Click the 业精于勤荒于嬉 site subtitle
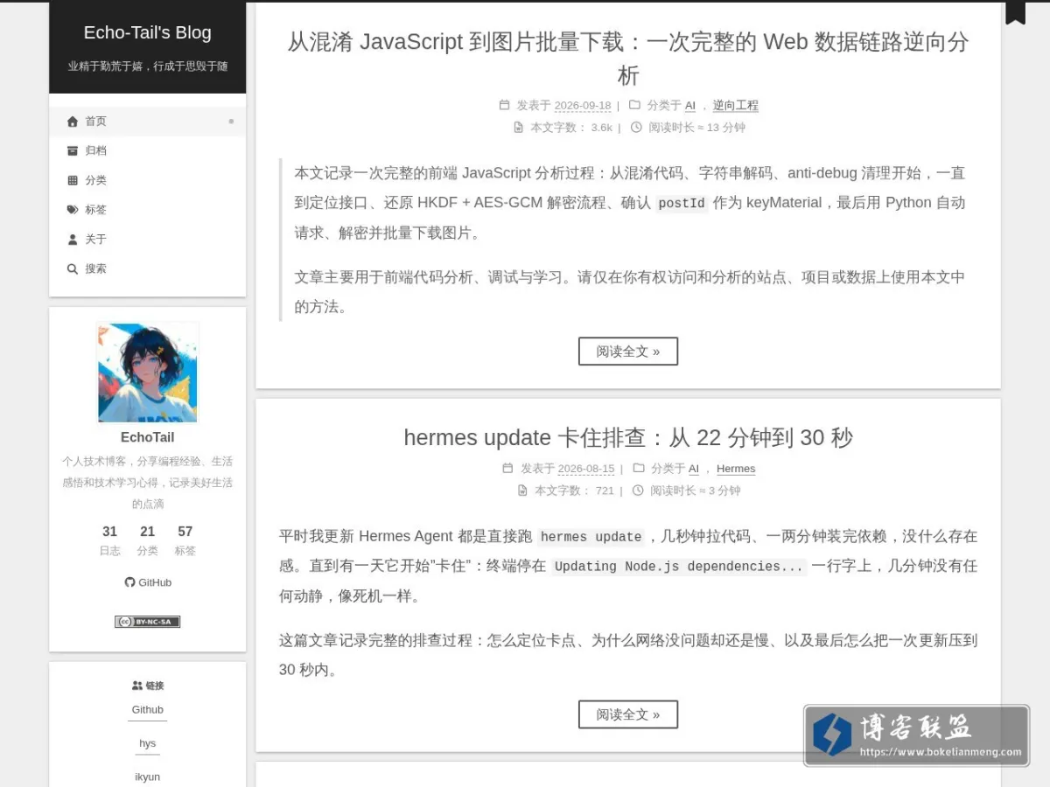The width and height of the screenshot is (1050, 787). (148, 66)
